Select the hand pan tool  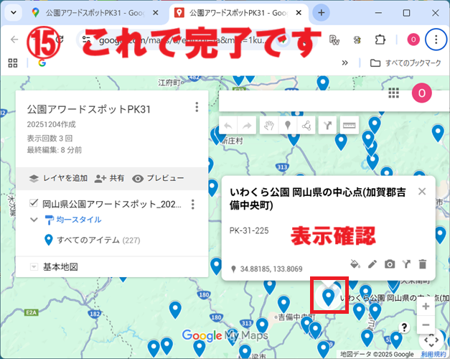coord(268,126)
